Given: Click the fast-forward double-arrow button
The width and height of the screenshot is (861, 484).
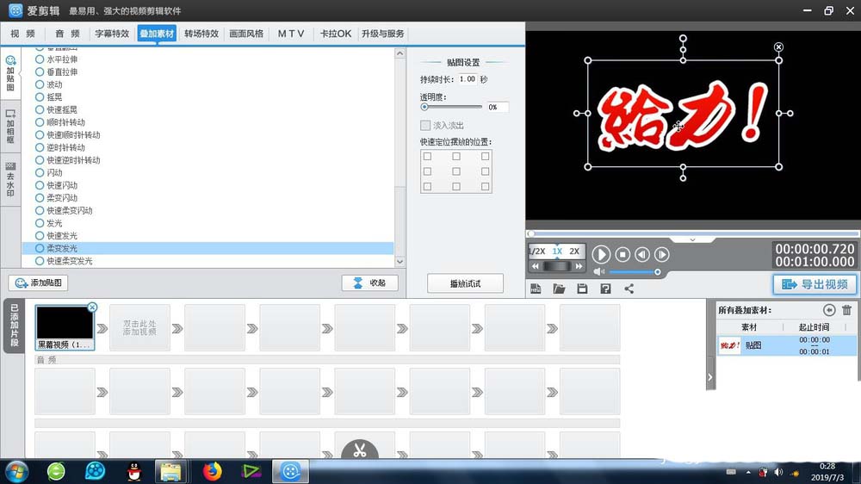Looking at the screenshot, I should tap(579, 266).
